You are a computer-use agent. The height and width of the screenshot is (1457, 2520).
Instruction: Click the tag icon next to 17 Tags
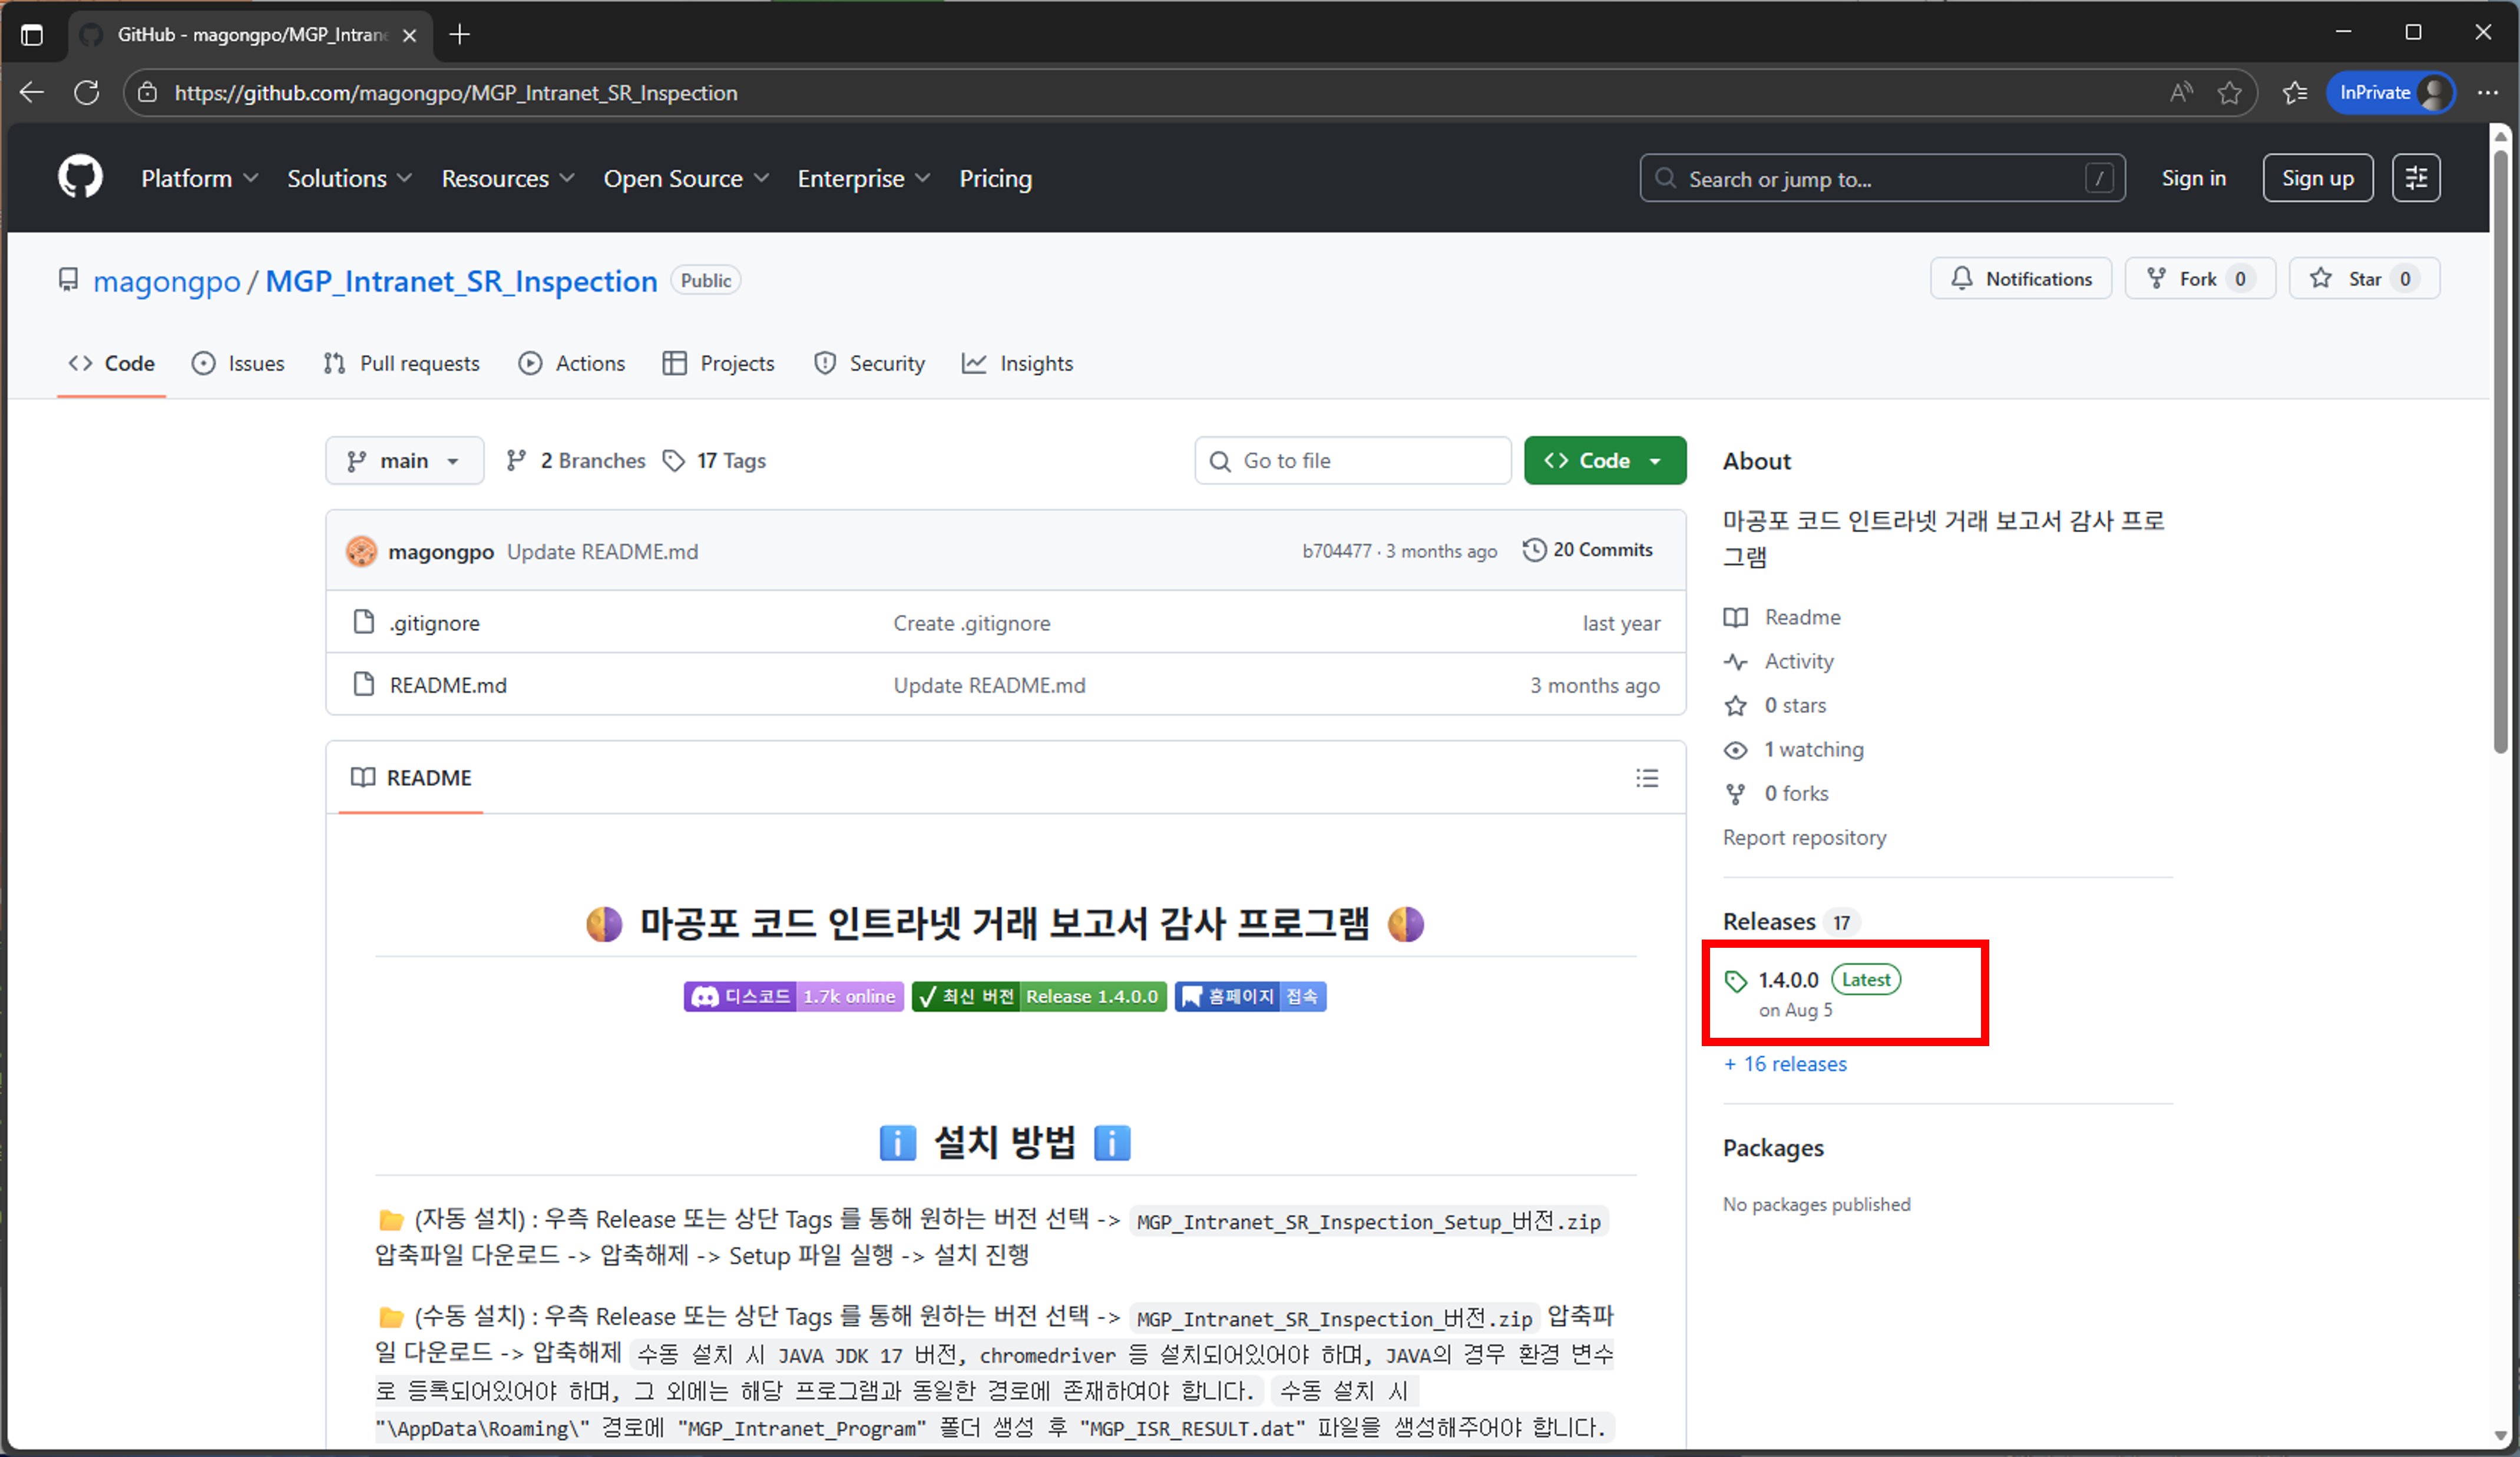(x=675, y=460)
